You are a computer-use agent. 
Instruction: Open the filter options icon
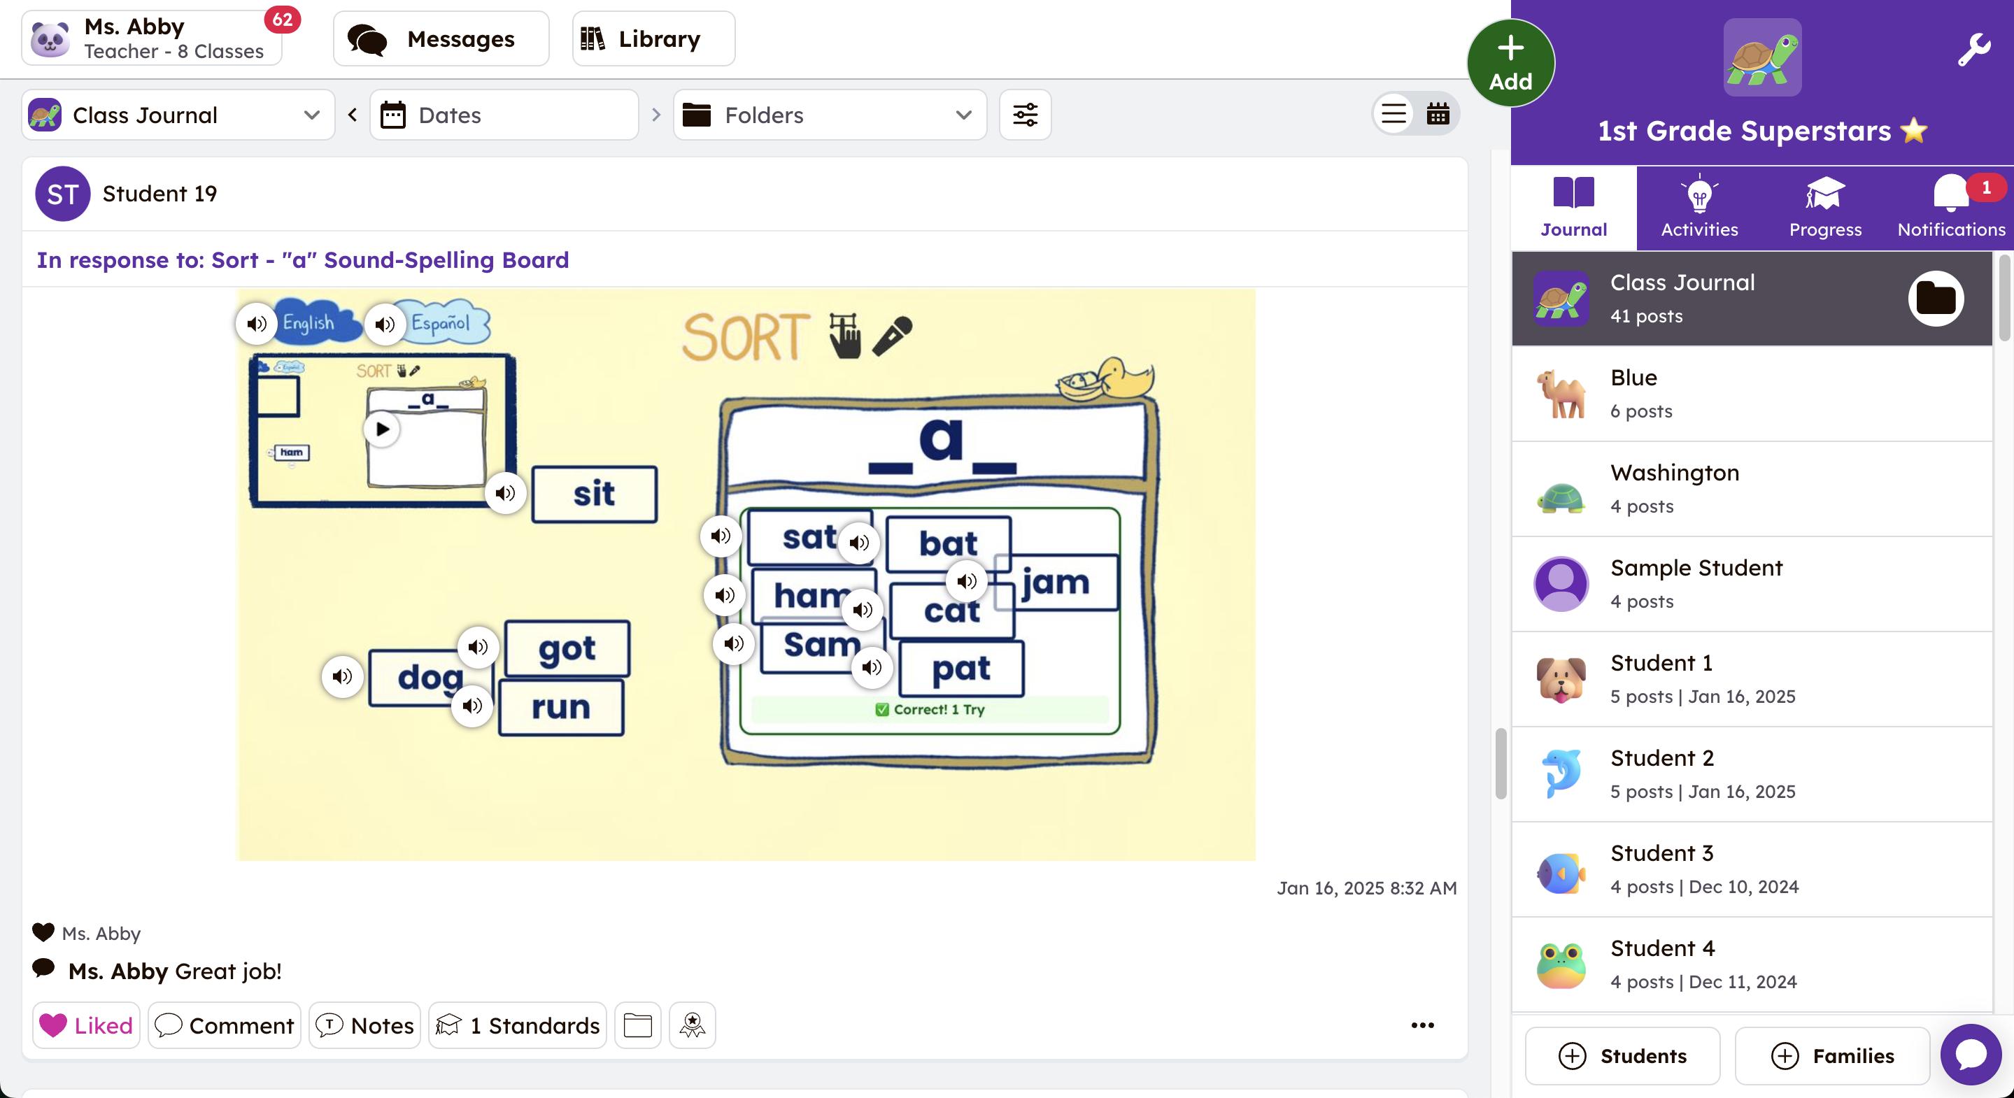pyautogui.click(x=1024, y=115)
